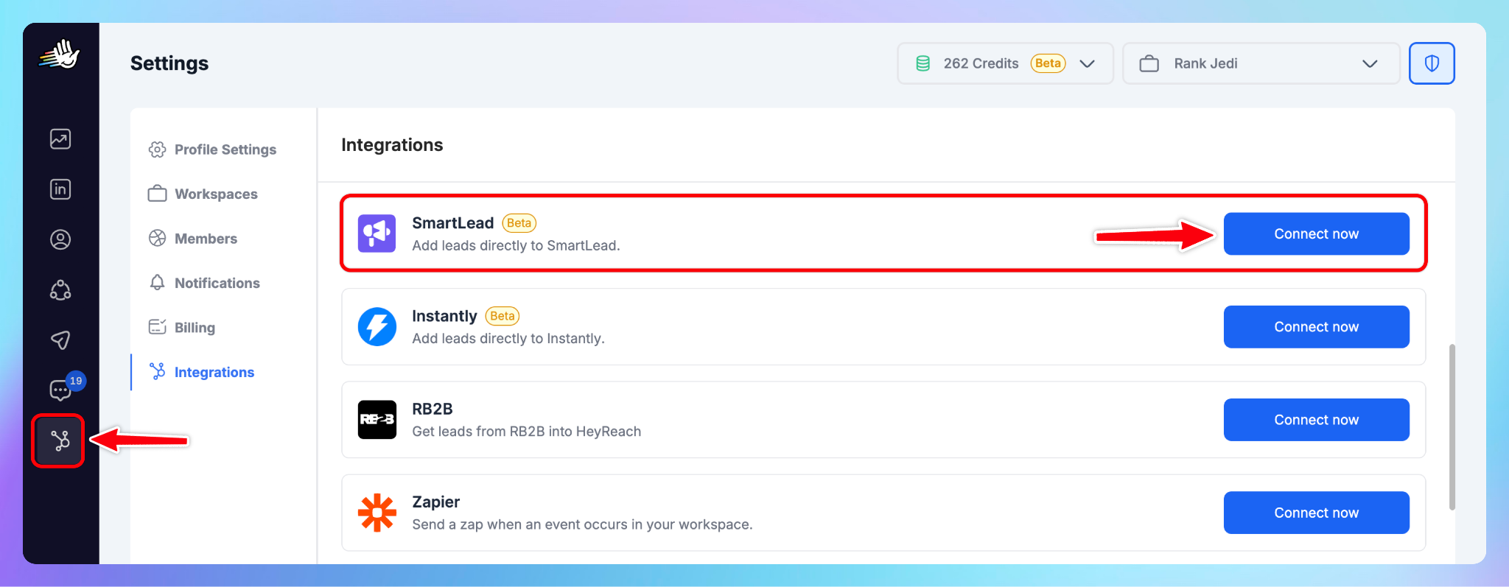
Task: Expand the Rank Jedi workspace dropdown chevron
Action: coord(1370,63)
